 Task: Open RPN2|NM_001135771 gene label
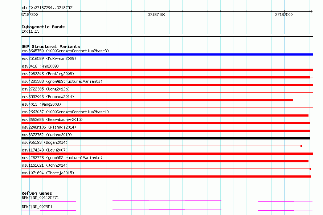coord(40,198)
